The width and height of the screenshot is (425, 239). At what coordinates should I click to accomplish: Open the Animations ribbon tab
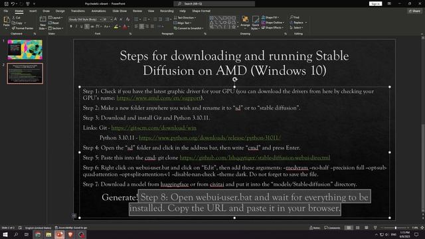(x=99, y=11)
